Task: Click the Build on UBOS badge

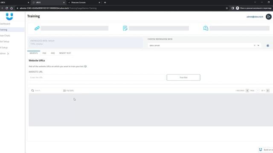Action: point(265,150)
